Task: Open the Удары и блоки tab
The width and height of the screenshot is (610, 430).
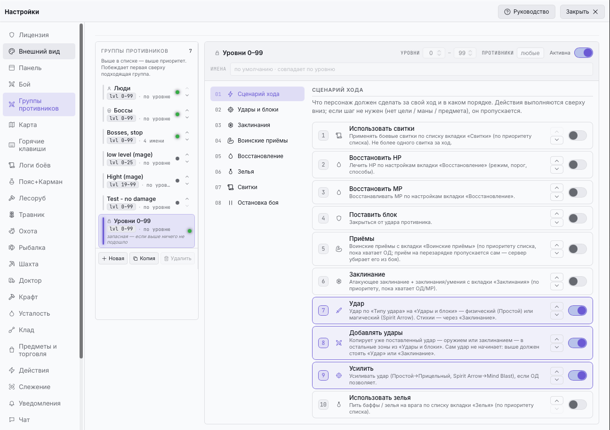Action: [257, 110]
